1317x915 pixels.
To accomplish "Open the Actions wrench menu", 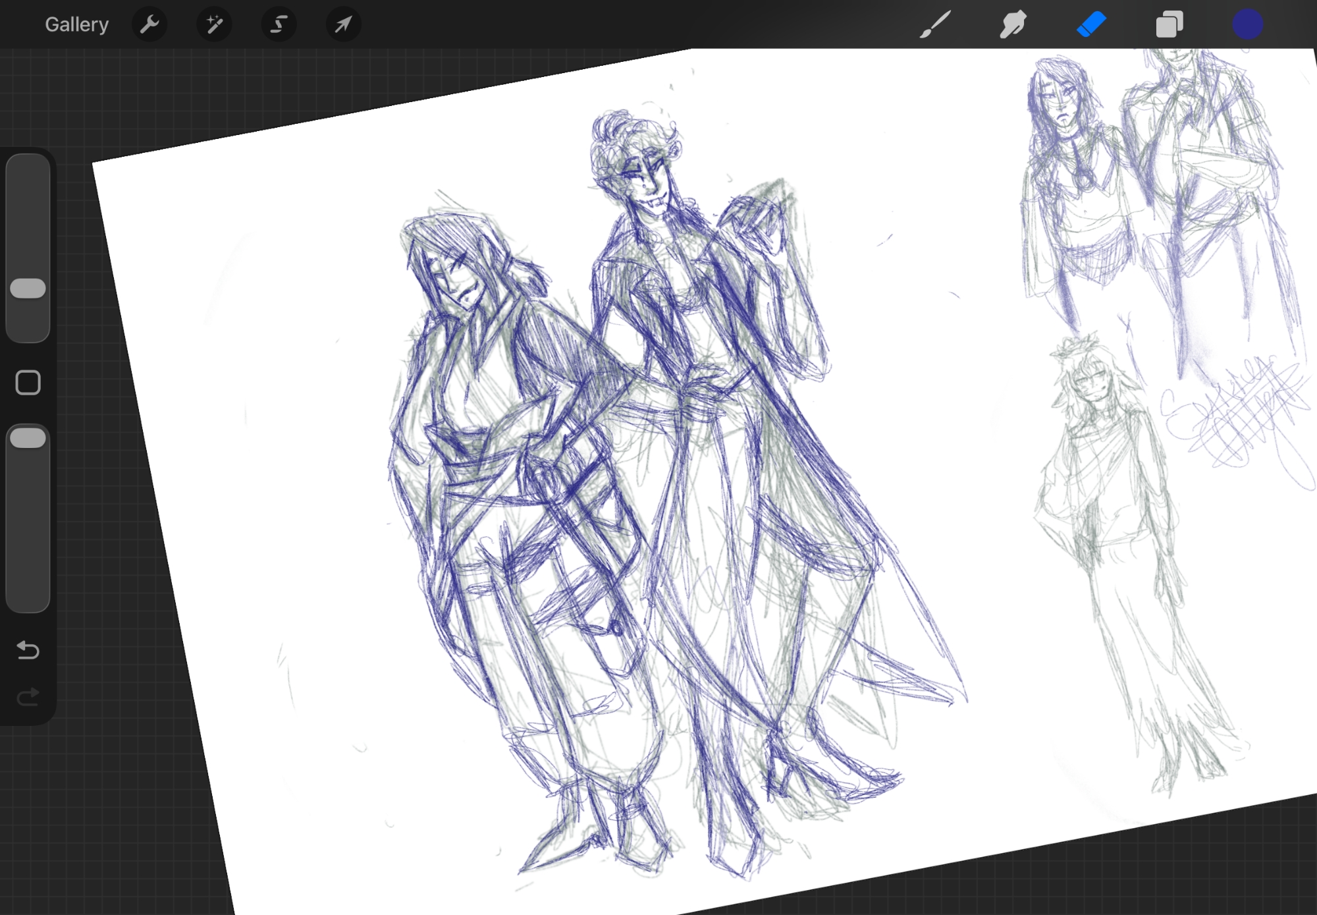I will tap(149, 25).
